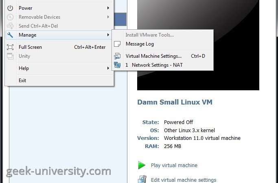
Task: Click the green Play arrow icon
Action: (x=142, y=165)
